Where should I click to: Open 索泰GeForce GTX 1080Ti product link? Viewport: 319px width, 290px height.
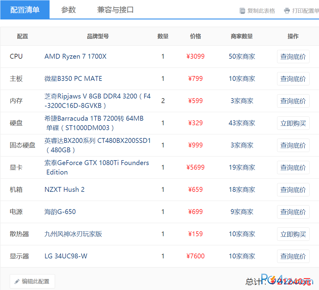click(x=97, y=167)
